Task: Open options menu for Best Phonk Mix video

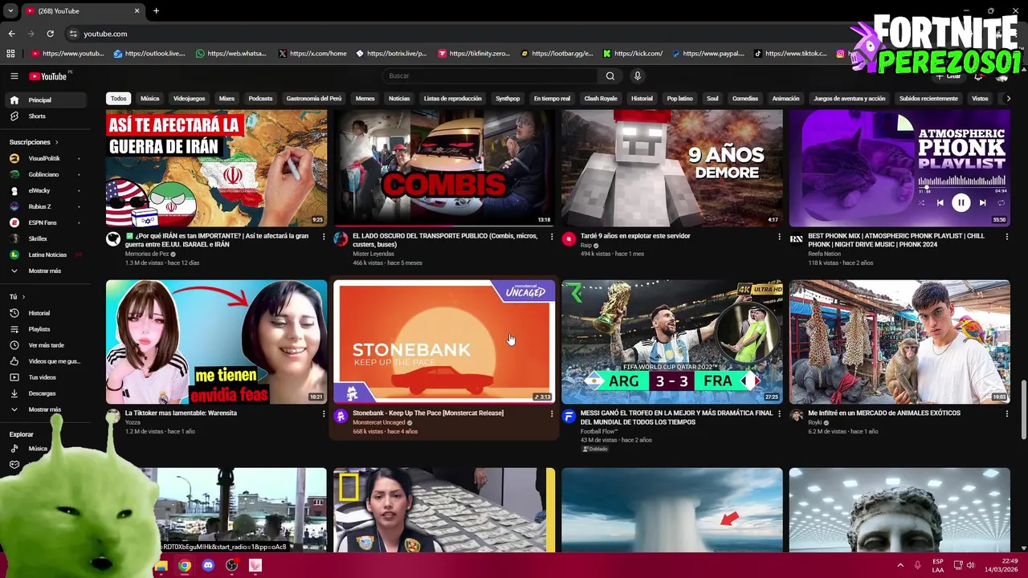Action: 1007,237
